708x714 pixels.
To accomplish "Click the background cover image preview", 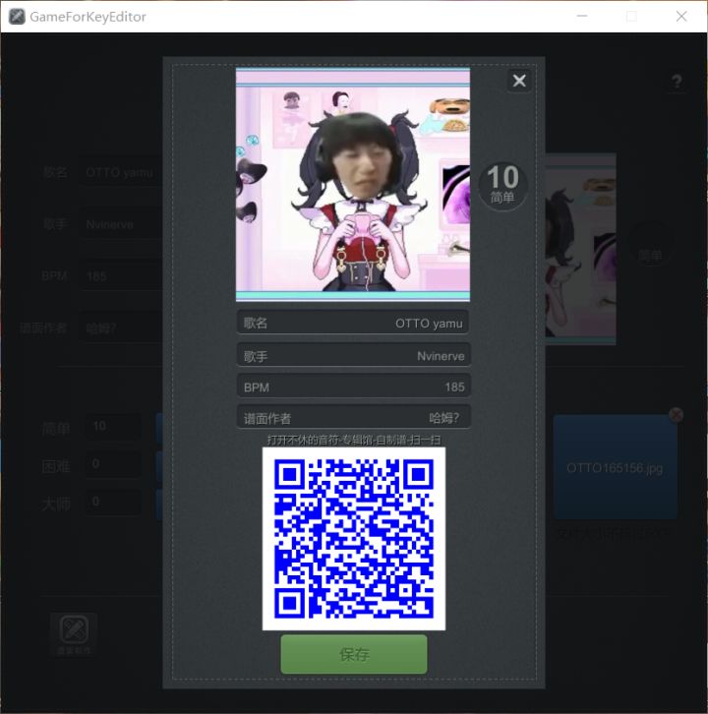I will click(580, 249).
